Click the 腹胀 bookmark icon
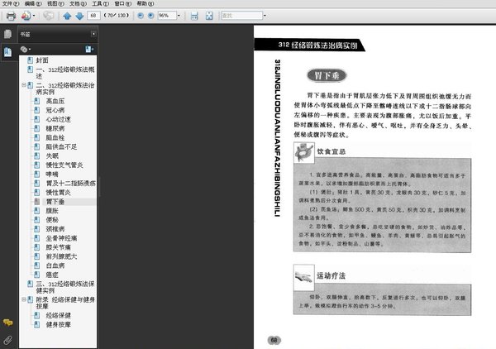This screenshot has width=496, height=349. pos(37,211)
